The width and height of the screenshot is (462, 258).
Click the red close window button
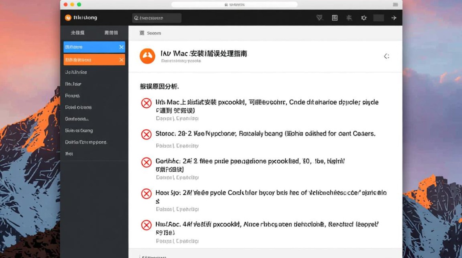click(66, 4)
